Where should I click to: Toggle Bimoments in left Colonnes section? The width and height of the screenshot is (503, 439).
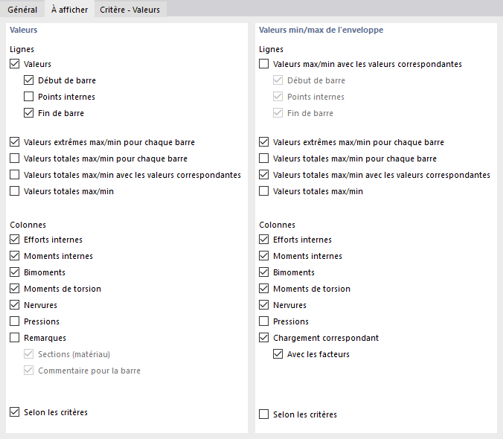[x=15, y=272]
